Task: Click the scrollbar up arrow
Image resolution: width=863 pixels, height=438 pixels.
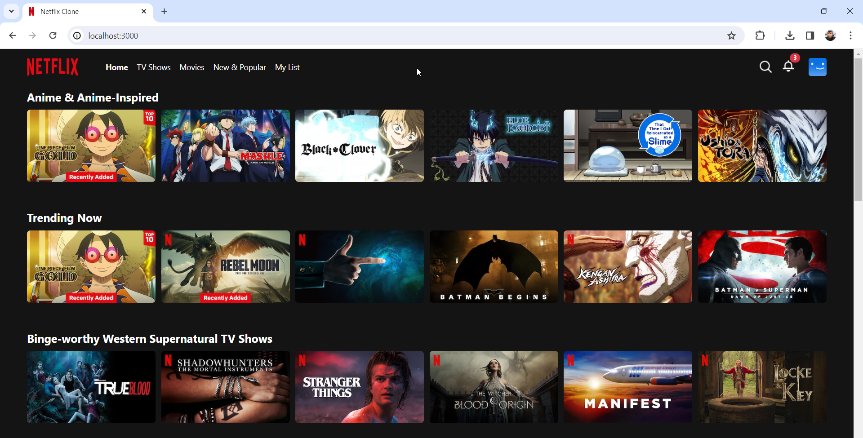Action: click(858, 53)
